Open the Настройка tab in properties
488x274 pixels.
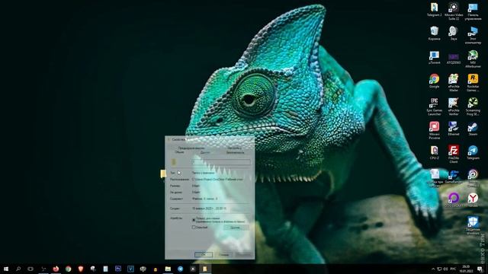(234, 148)
